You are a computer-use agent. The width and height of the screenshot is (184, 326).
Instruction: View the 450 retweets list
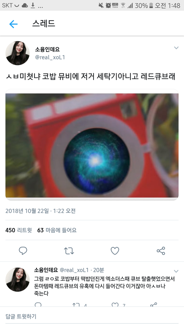pos(18,230)
